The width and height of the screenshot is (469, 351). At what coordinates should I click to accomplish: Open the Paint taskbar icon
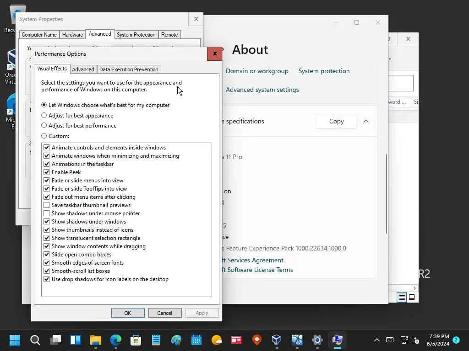[x=176, y=340]
